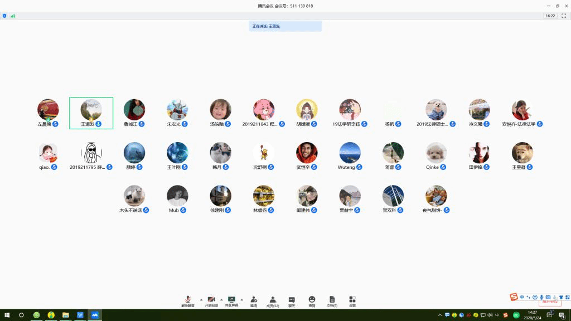Open the 设置 settings icon
The height and width of the screenshot is (321, 571).
pos(352,301)
